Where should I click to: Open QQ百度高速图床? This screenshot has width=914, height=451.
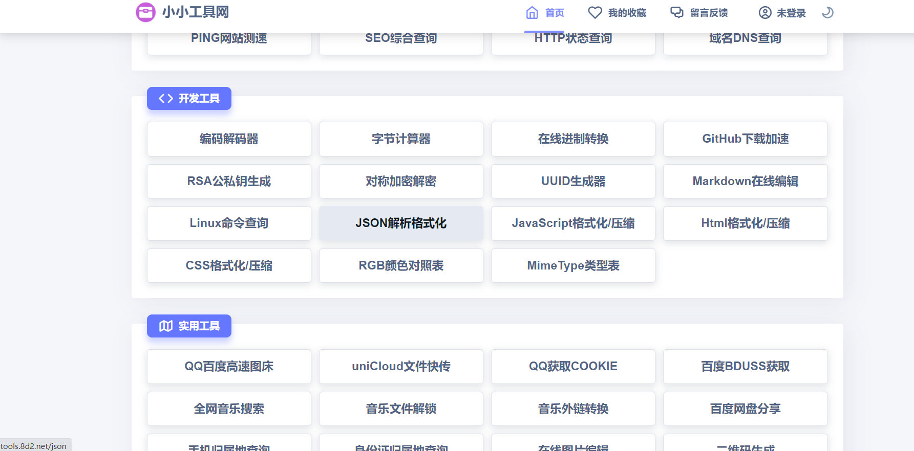tap(229, 367)
